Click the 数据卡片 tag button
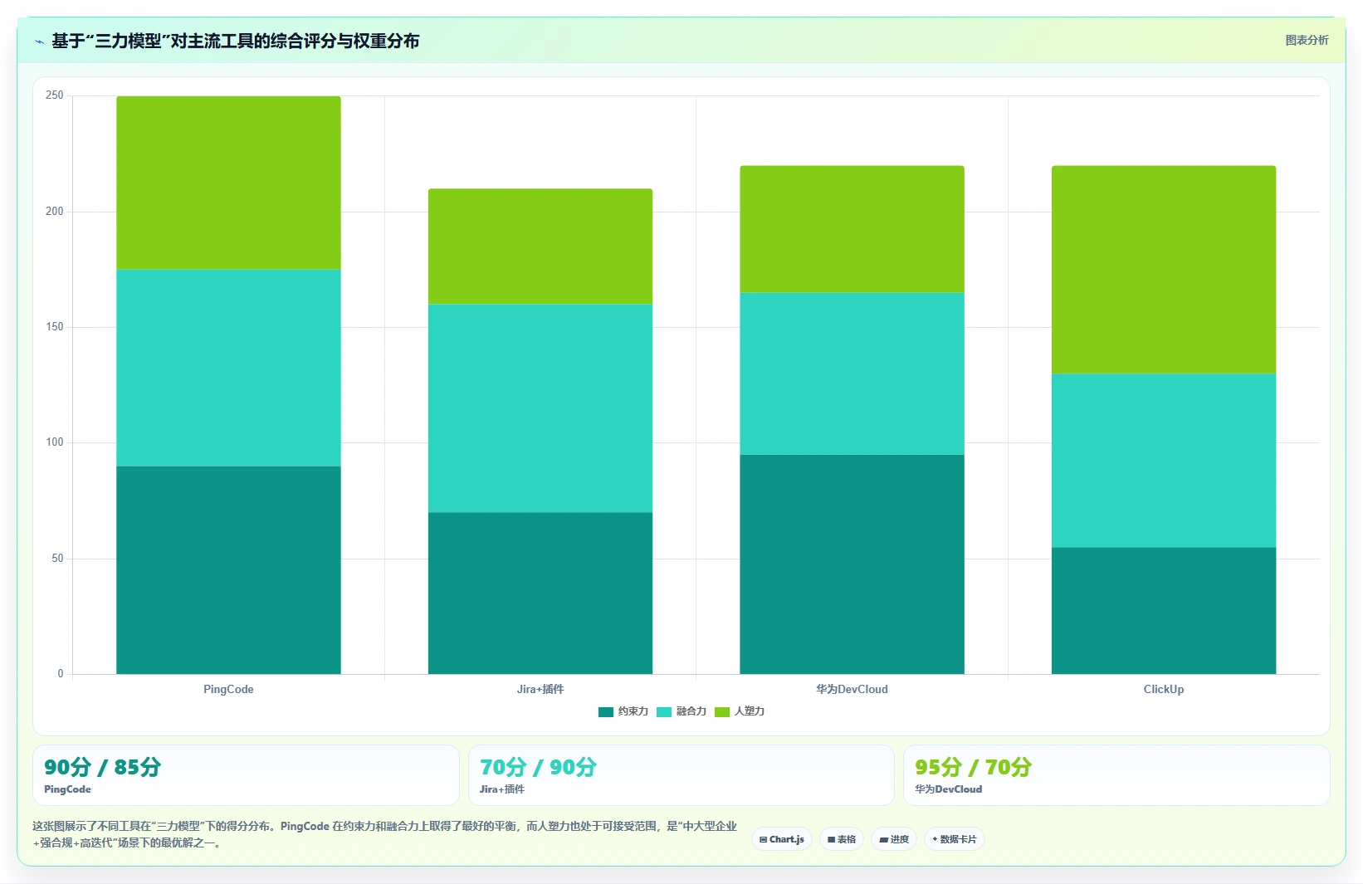 click(x=955, y=839)
